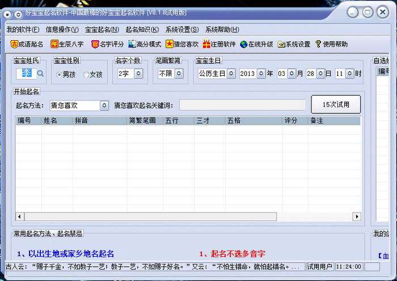Select the 猜您喜欢 star icon
Viewport: 397px width, 281px height.
(170, 44)
